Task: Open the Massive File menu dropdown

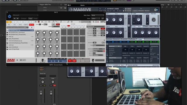Action: click(x=101, y=9)
